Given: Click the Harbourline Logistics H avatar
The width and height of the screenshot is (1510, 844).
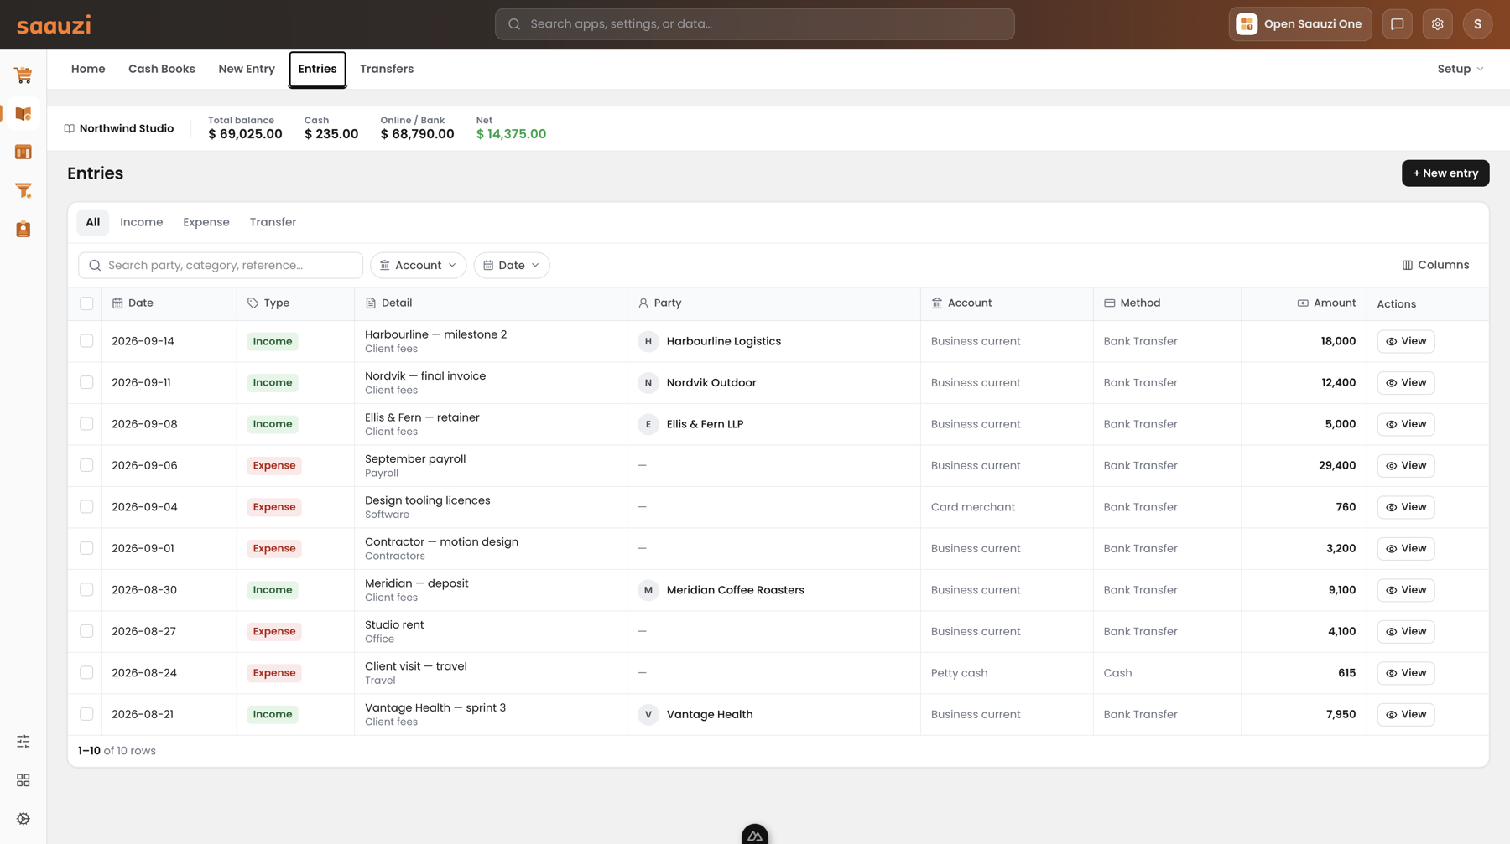Looking at the screenshot, I should (x=648, y=341).
